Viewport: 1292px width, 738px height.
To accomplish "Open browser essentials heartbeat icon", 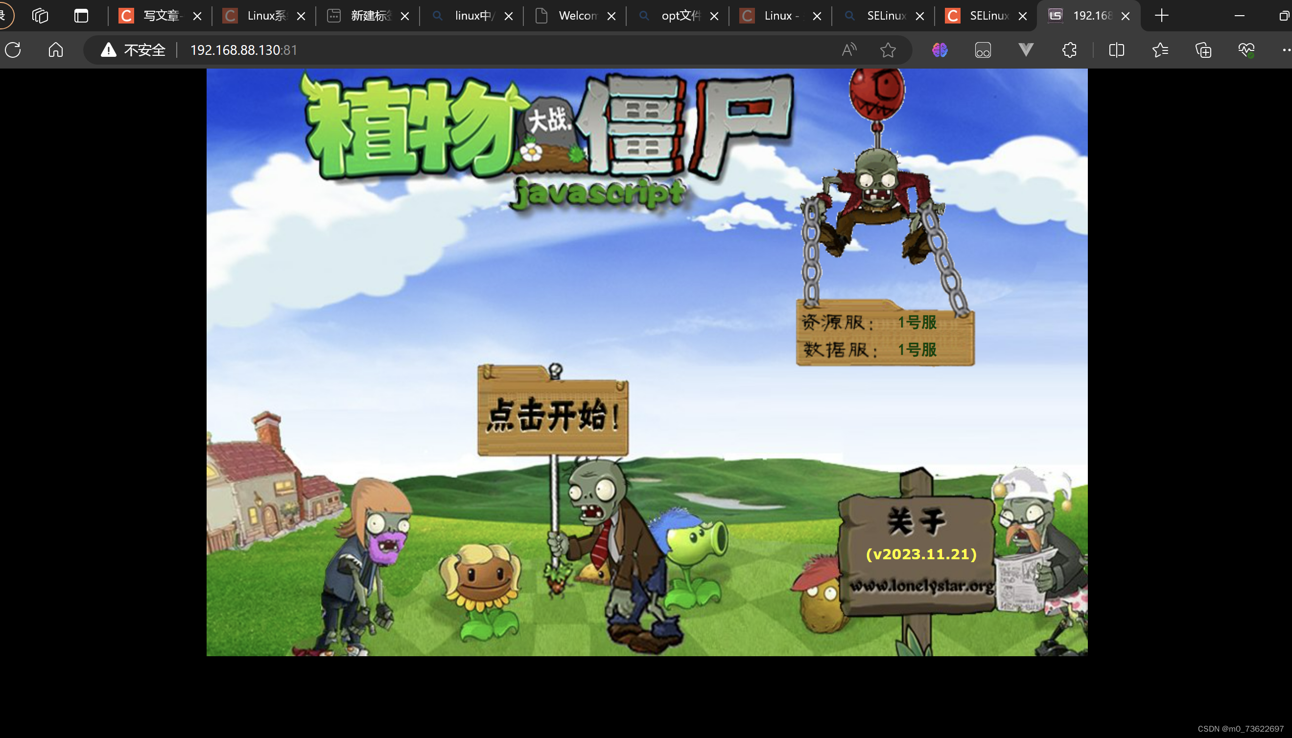I will 1246,49.
